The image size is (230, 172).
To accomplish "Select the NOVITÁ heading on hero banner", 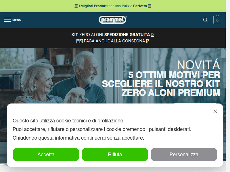I will point(198,65).
